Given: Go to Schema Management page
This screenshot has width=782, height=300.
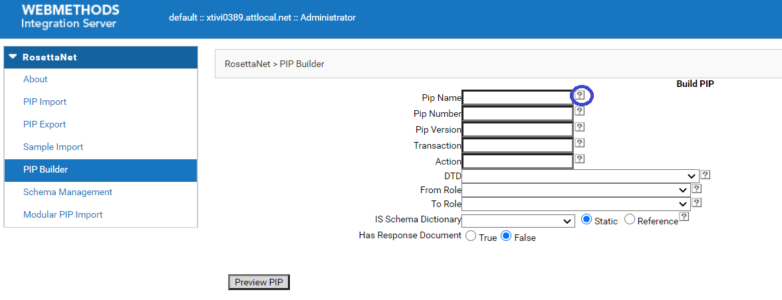Looking at the screenshot, I should (x=67, y=192).
